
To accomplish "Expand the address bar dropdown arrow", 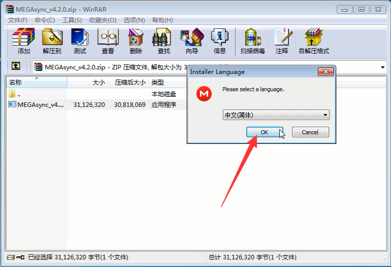I will tap(382, 67).
